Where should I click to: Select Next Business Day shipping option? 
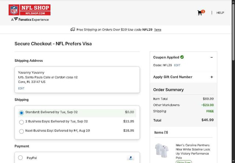(x=21, y=131)
